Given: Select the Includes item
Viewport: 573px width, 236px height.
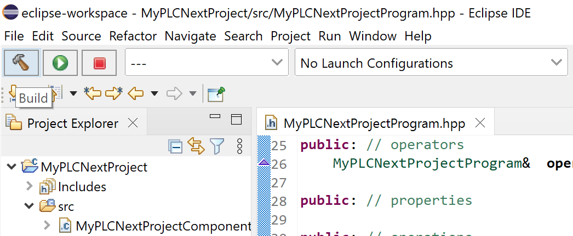Looking at the screenshot, I should coord(82,187).
